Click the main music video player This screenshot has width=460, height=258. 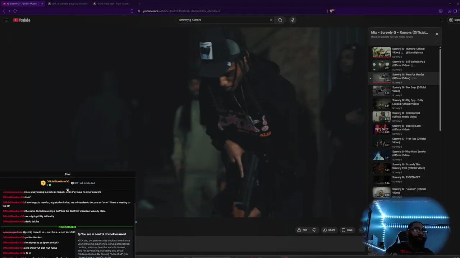pos(183,122)
